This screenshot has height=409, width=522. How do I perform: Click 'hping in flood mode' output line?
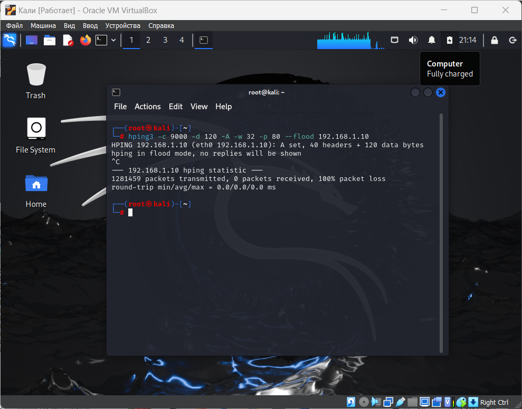(x=206, y=154)
